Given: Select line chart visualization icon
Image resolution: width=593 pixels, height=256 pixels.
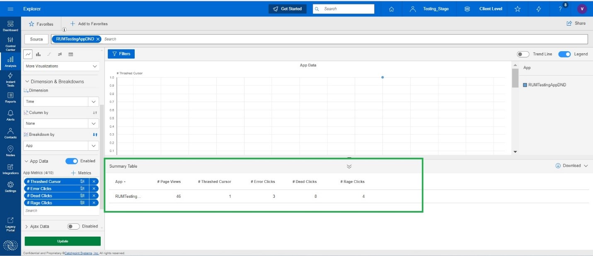Looking at the screenshot, I should click(x=28, y=54).
